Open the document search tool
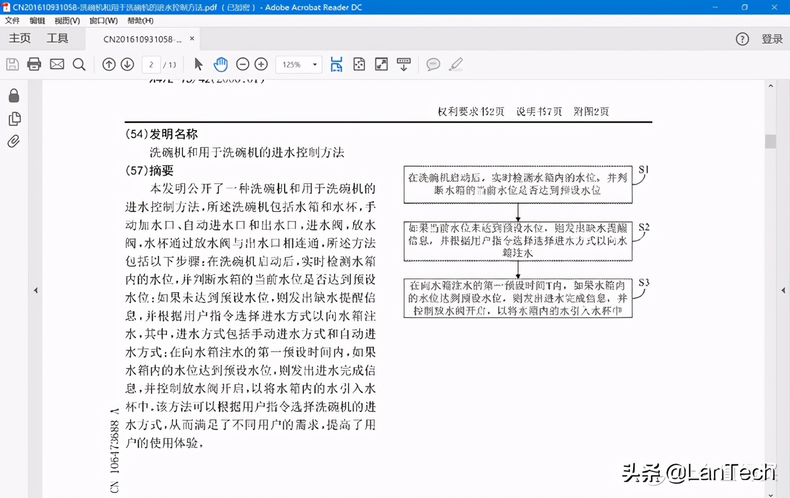This screenshot has height=498, width=790. click(79, 64)
